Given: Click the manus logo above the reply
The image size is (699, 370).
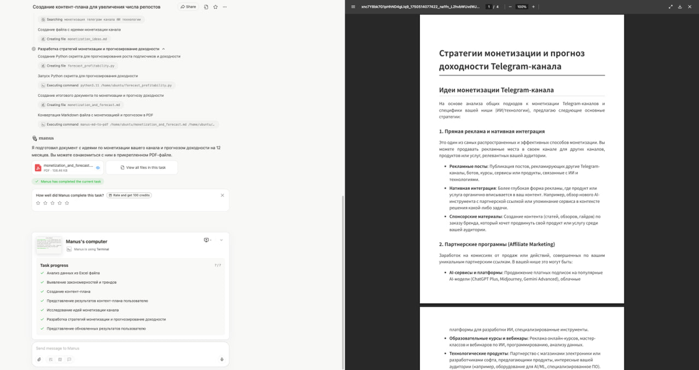Looking at the screenshot, I should 43,138.
